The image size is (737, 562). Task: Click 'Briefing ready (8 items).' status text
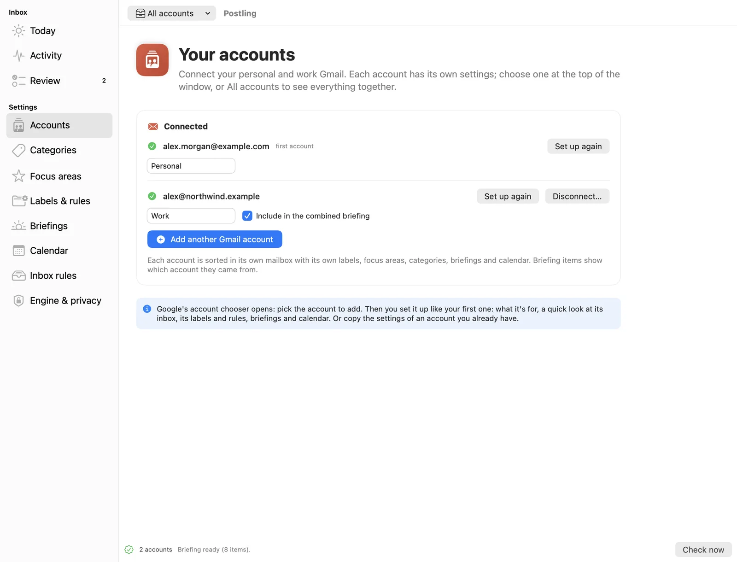pos(214,550)
